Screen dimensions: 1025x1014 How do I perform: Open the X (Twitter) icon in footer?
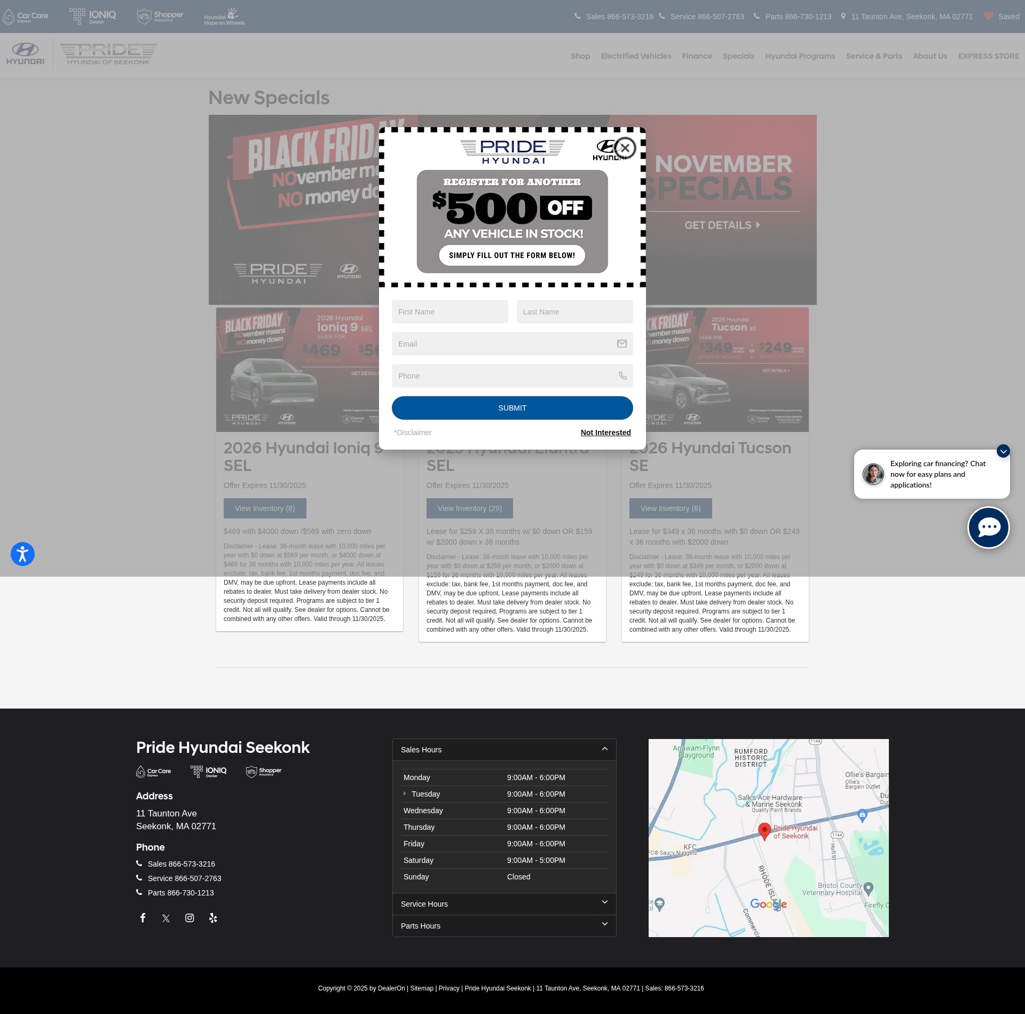click(x=166, y=918)
